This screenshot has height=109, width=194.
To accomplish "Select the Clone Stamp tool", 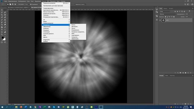I will pos(5,20).
